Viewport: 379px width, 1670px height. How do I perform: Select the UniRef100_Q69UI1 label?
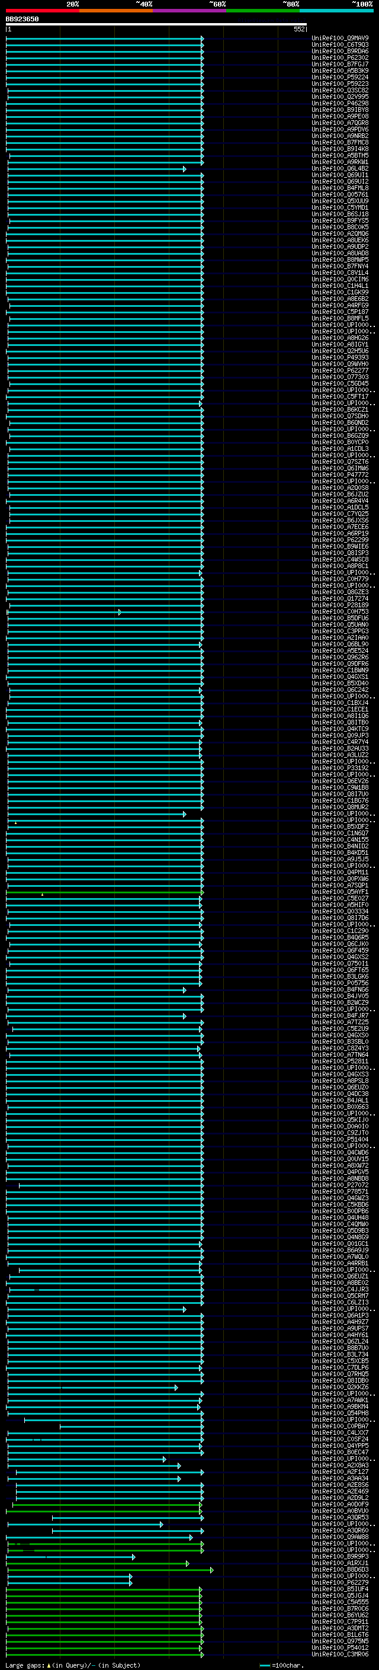340,175
